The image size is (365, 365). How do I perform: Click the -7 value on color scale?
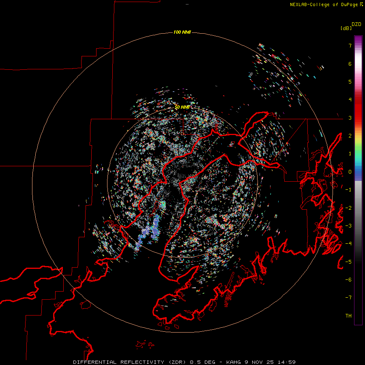[348, 298]
